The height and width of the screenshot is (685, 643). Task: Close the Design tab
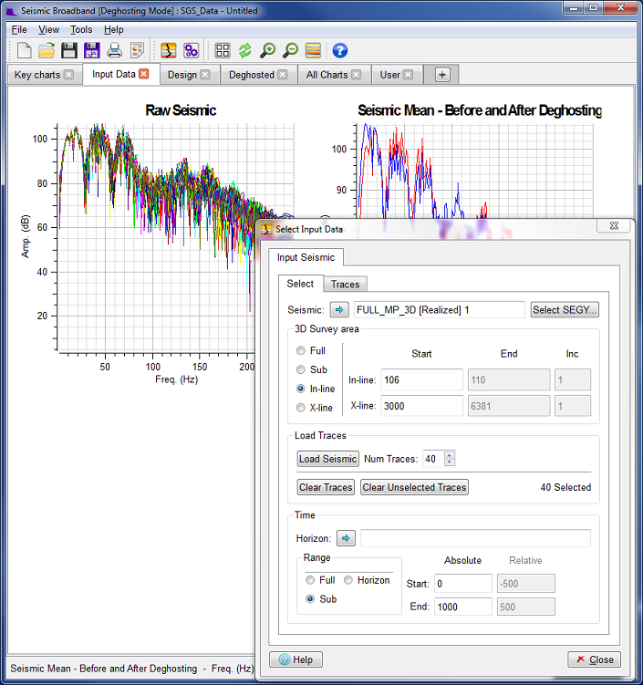(205, 74)
